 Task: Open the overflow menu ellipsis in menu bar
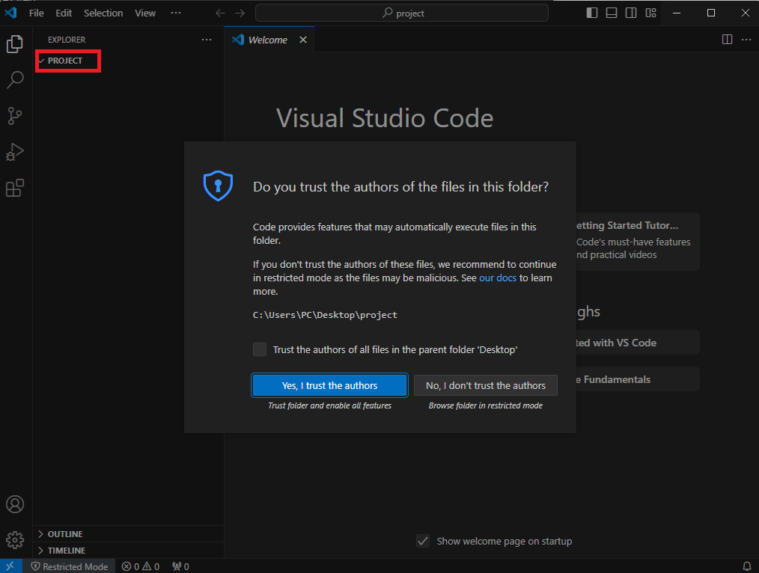pos(176,13)
